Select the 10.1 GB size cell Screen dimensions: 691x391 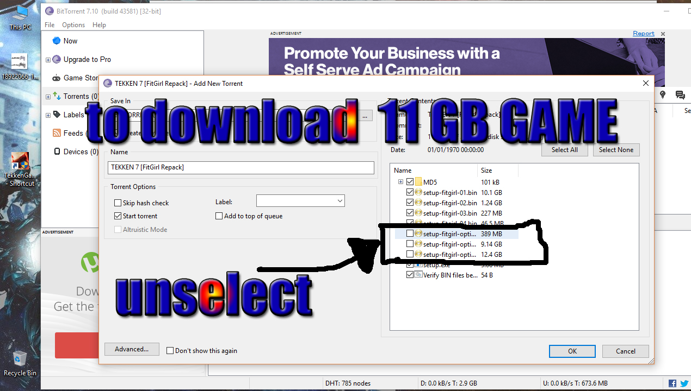pos(491,192)
